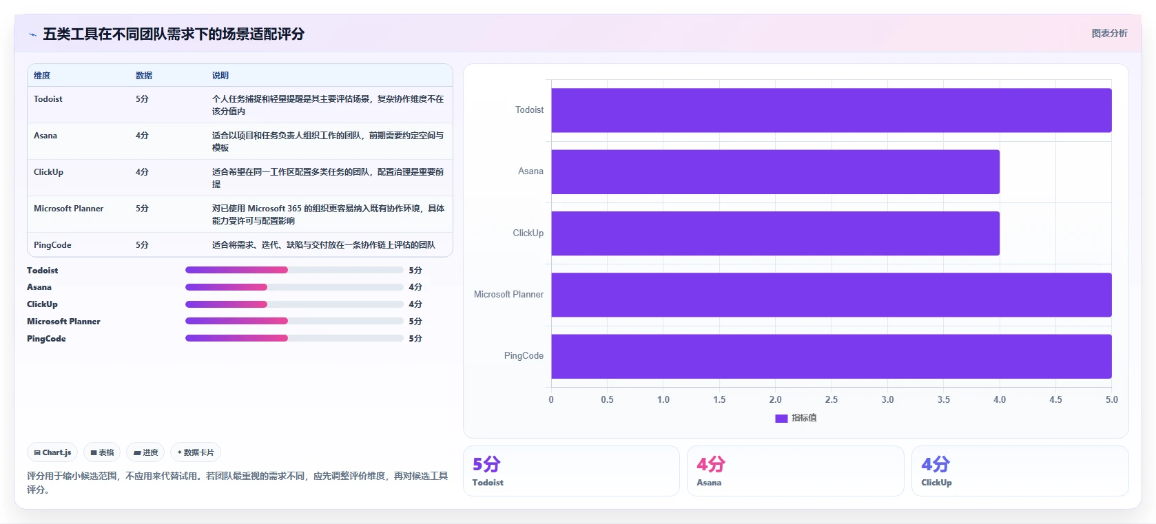
Task: Click the 指标值 legend label under the chart
Action: pos(804,418)
